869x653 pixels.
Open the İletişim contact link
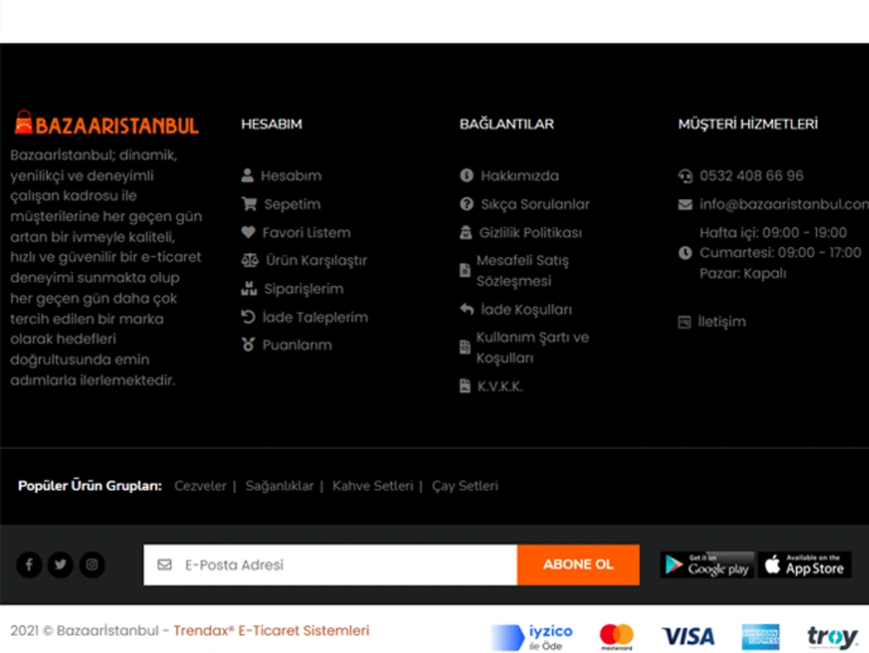(x=721, y=322)
